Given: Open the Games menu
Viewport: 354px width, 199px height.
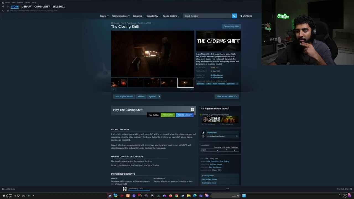Looking at the screenshot, I should pos(27,2).
